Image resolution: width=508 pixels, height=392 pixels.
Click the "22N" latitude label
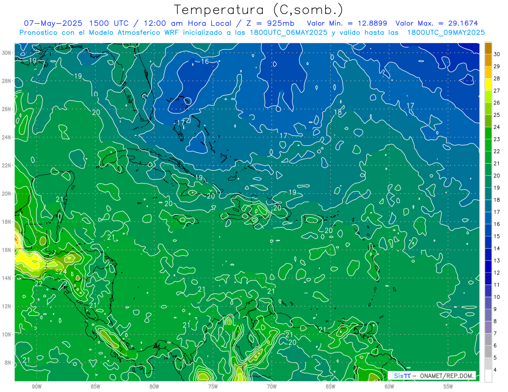pyautogui.click(x=6, y=165)
